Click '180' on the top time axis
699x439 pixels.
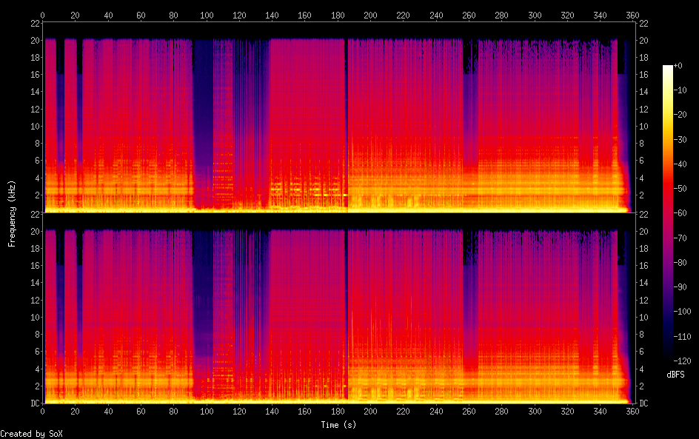click(x=338, y=15)
